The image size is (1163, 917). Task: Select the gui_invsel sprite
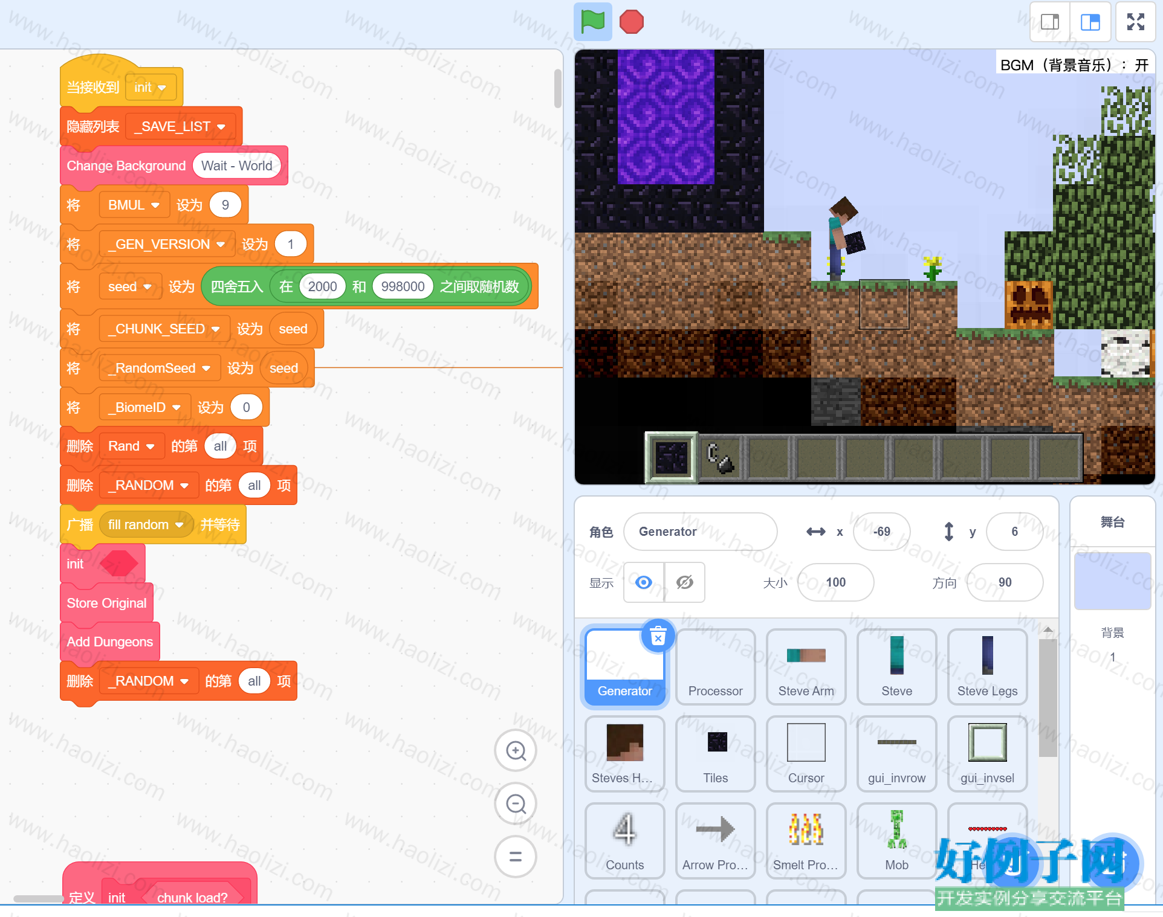[987, 753]
